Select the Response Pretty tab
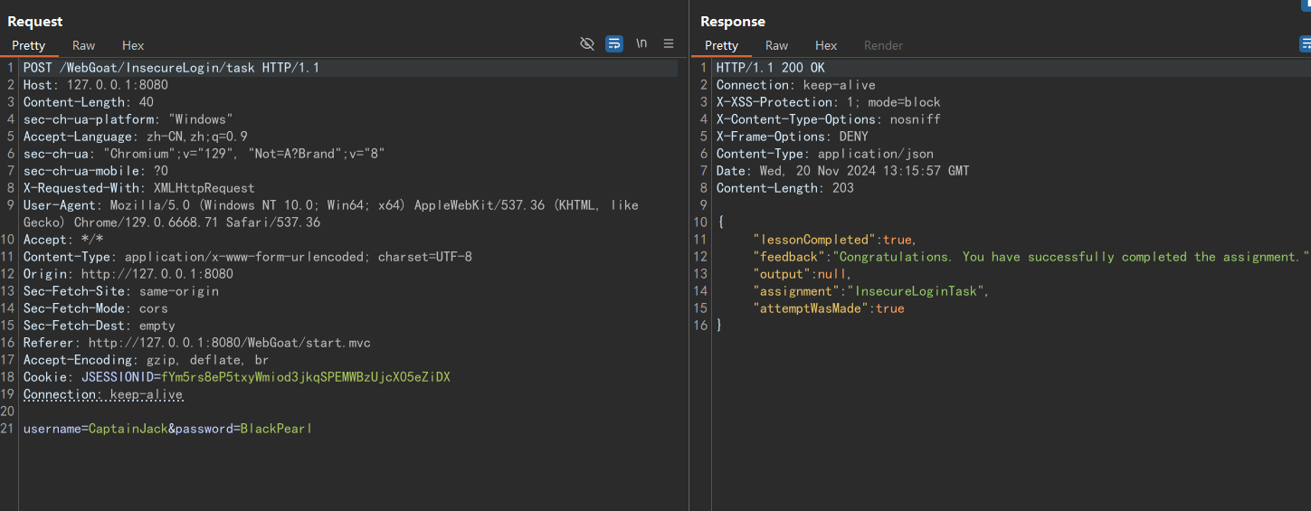 click(721, 45)
